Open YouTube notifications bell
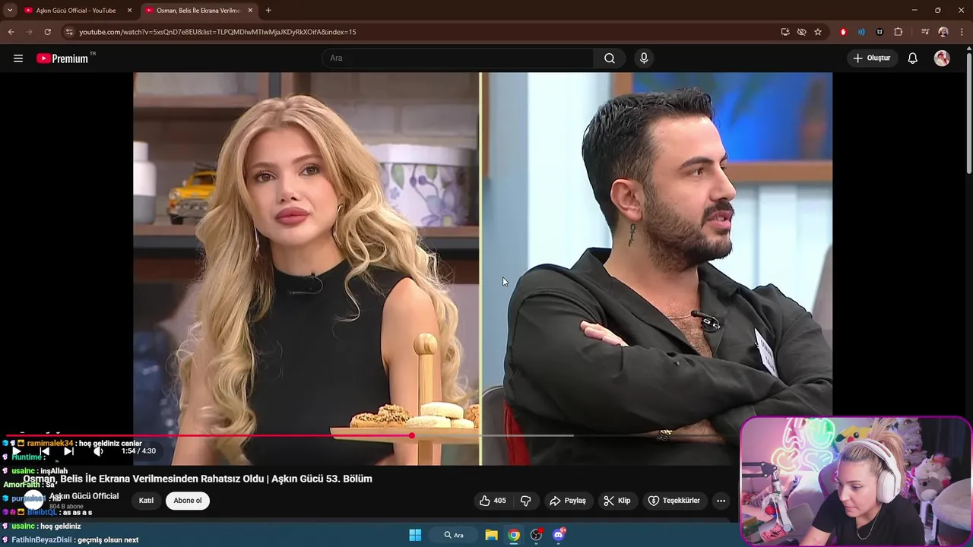 point(913,58)
